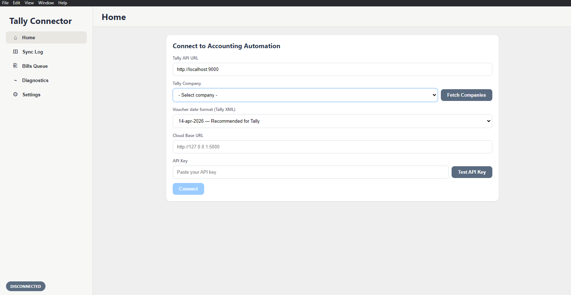Viewport: 571px width, 295px height.
Task: Click the Test API Key button
Action: click(472, 172)
